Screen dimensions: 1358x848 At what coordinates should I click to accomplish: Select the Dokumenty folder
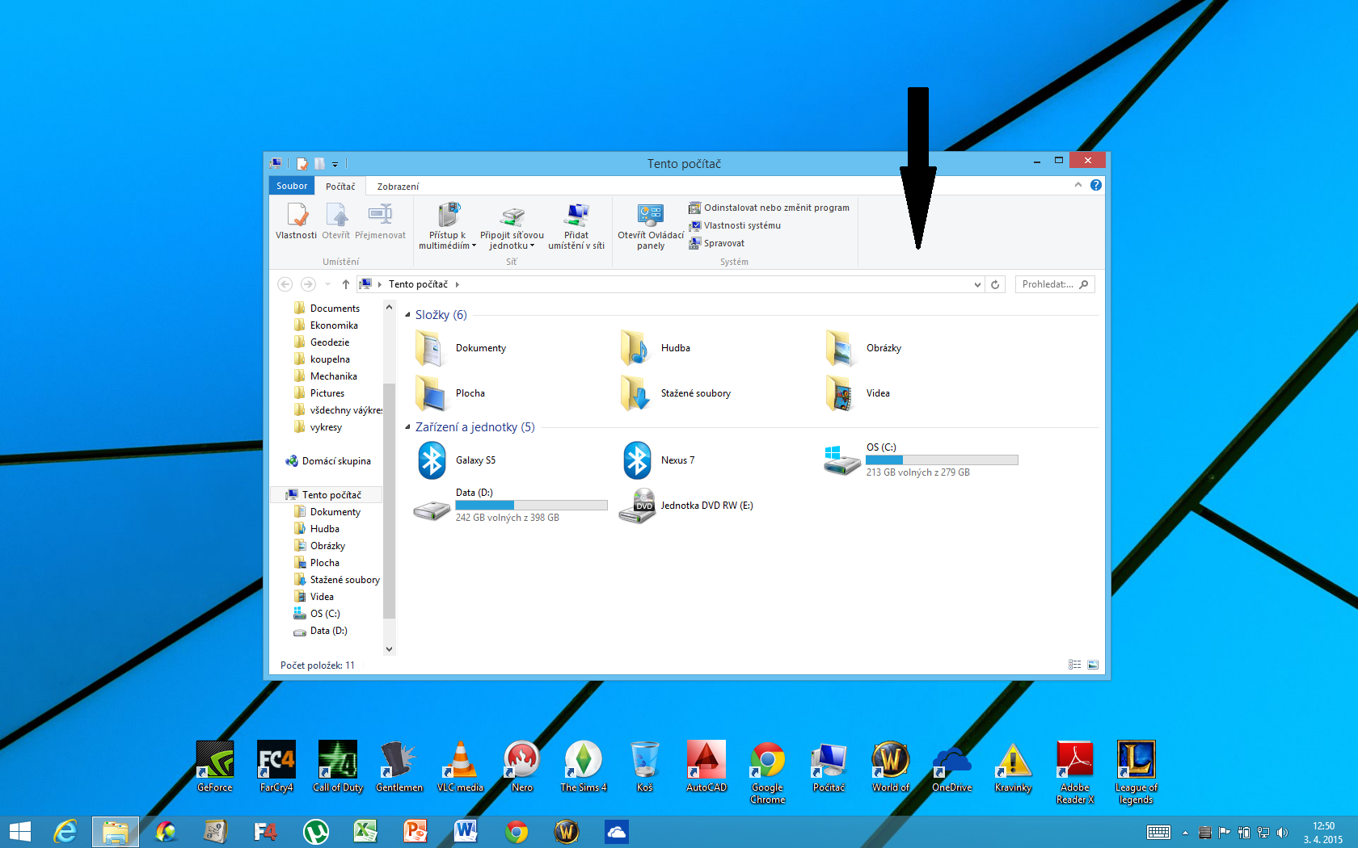[462, 348]
